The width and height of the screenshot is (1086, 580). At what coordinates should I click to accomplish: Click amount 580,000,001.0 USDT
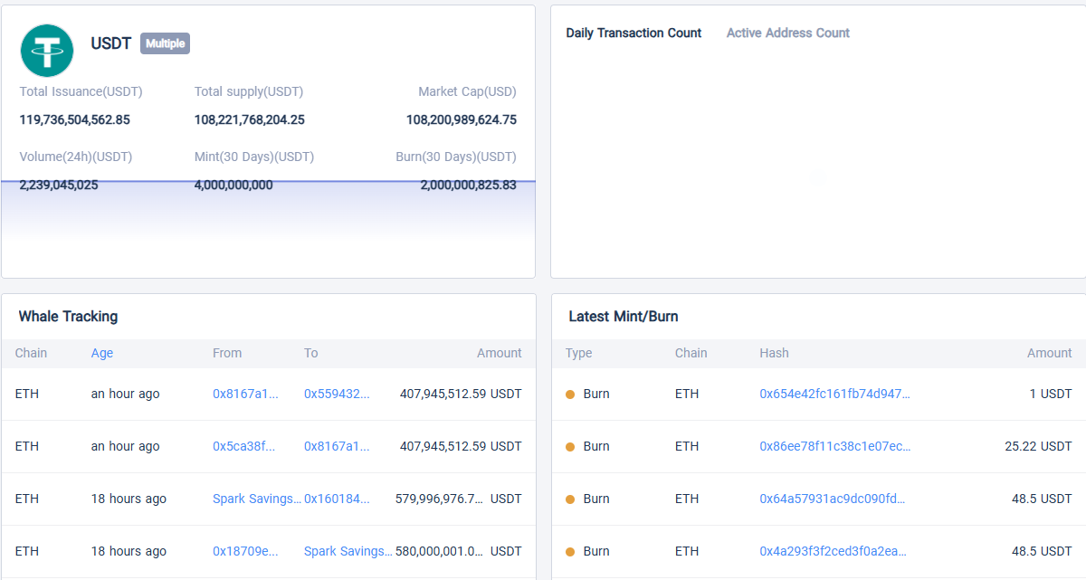click(459, 551)
